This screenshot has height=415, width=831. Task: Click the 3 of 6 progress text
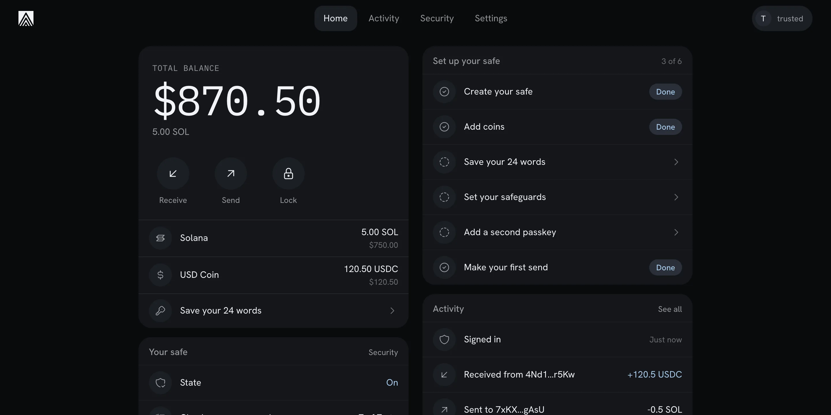click(x=671, y=61)
